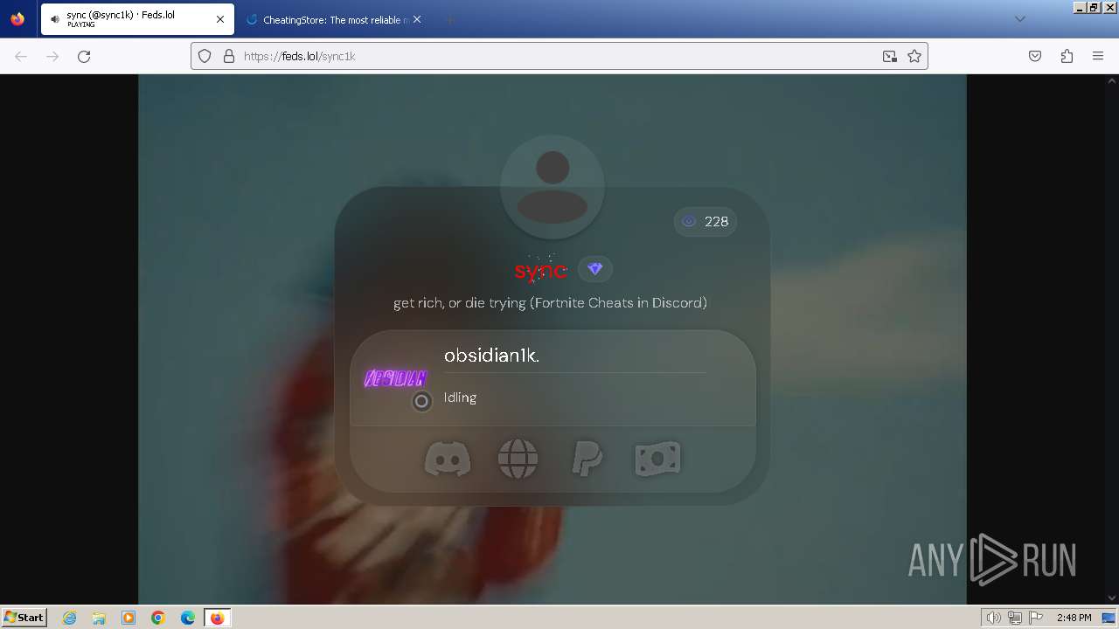This screenshot has width=1119, height=629.
Task: Click the obsidian1k. Discord username
Action: 491,356
